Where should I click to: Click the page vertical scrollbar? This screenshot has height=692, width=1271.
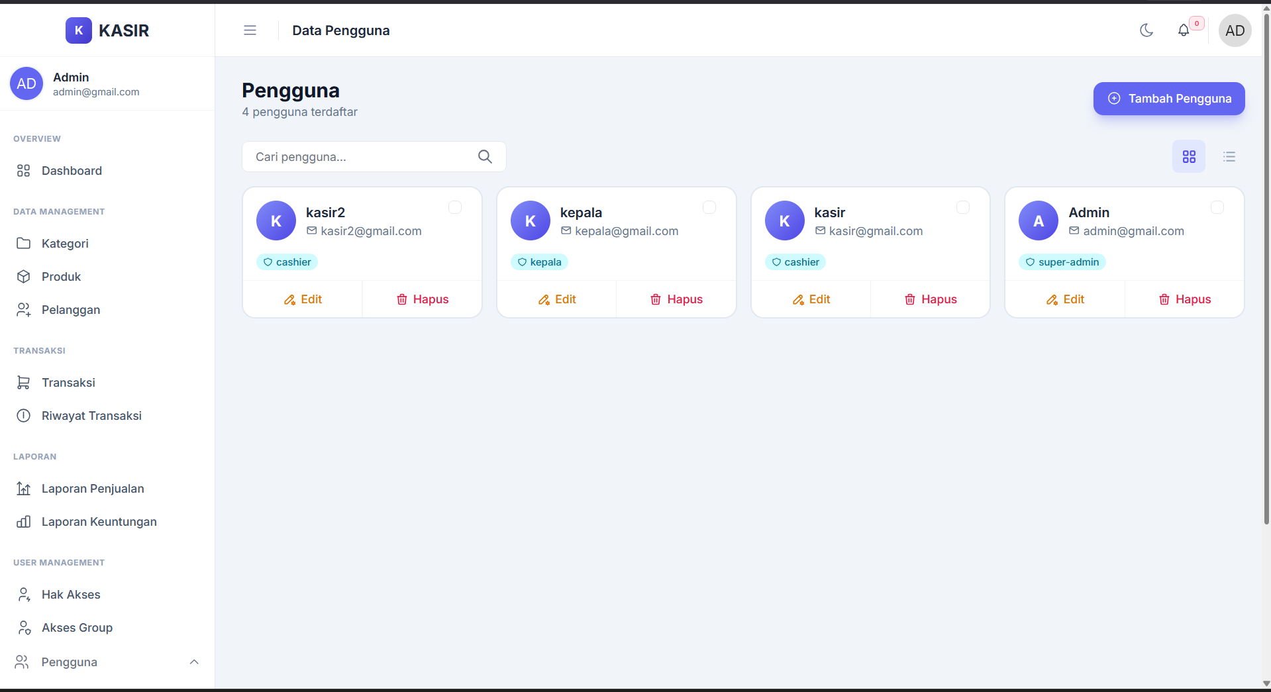coord(1266,270)
